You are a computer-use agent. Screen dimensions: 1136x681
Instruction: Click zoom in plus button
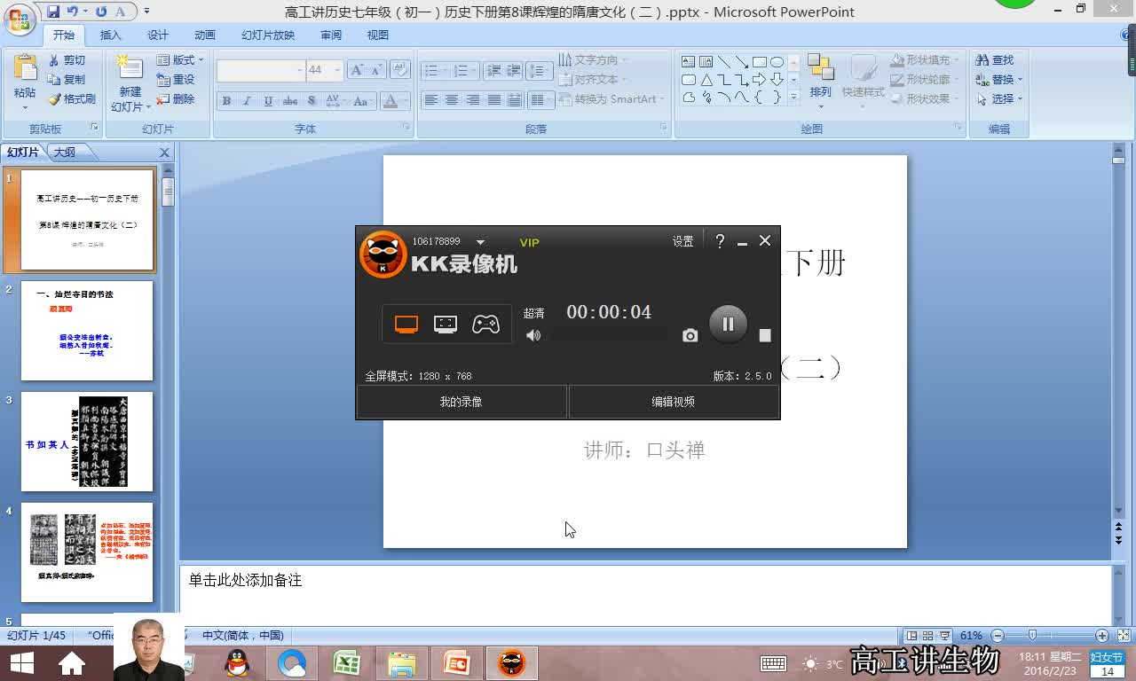(x=1101, y=636)
